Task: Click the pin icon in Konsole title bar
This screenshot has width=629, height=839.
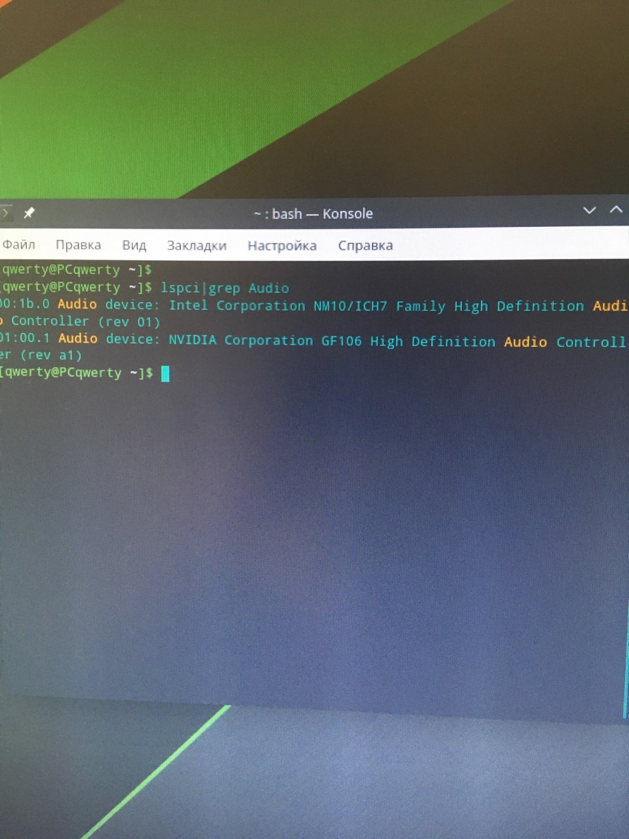Action: tap(29, 213)
